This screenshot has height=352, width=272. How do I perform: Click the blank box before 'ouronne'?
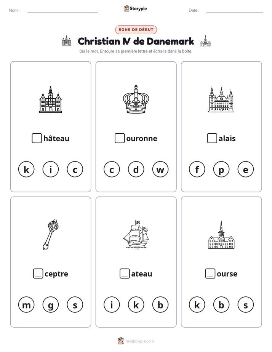coord(120,138)
